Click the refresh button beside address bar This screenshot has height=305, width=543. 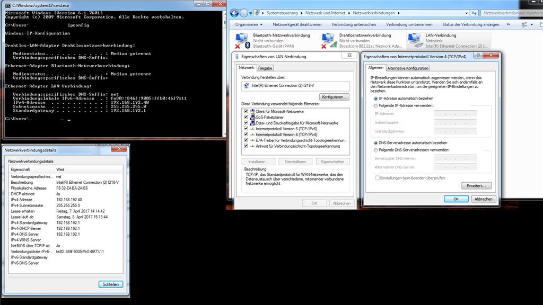point(474,13)
